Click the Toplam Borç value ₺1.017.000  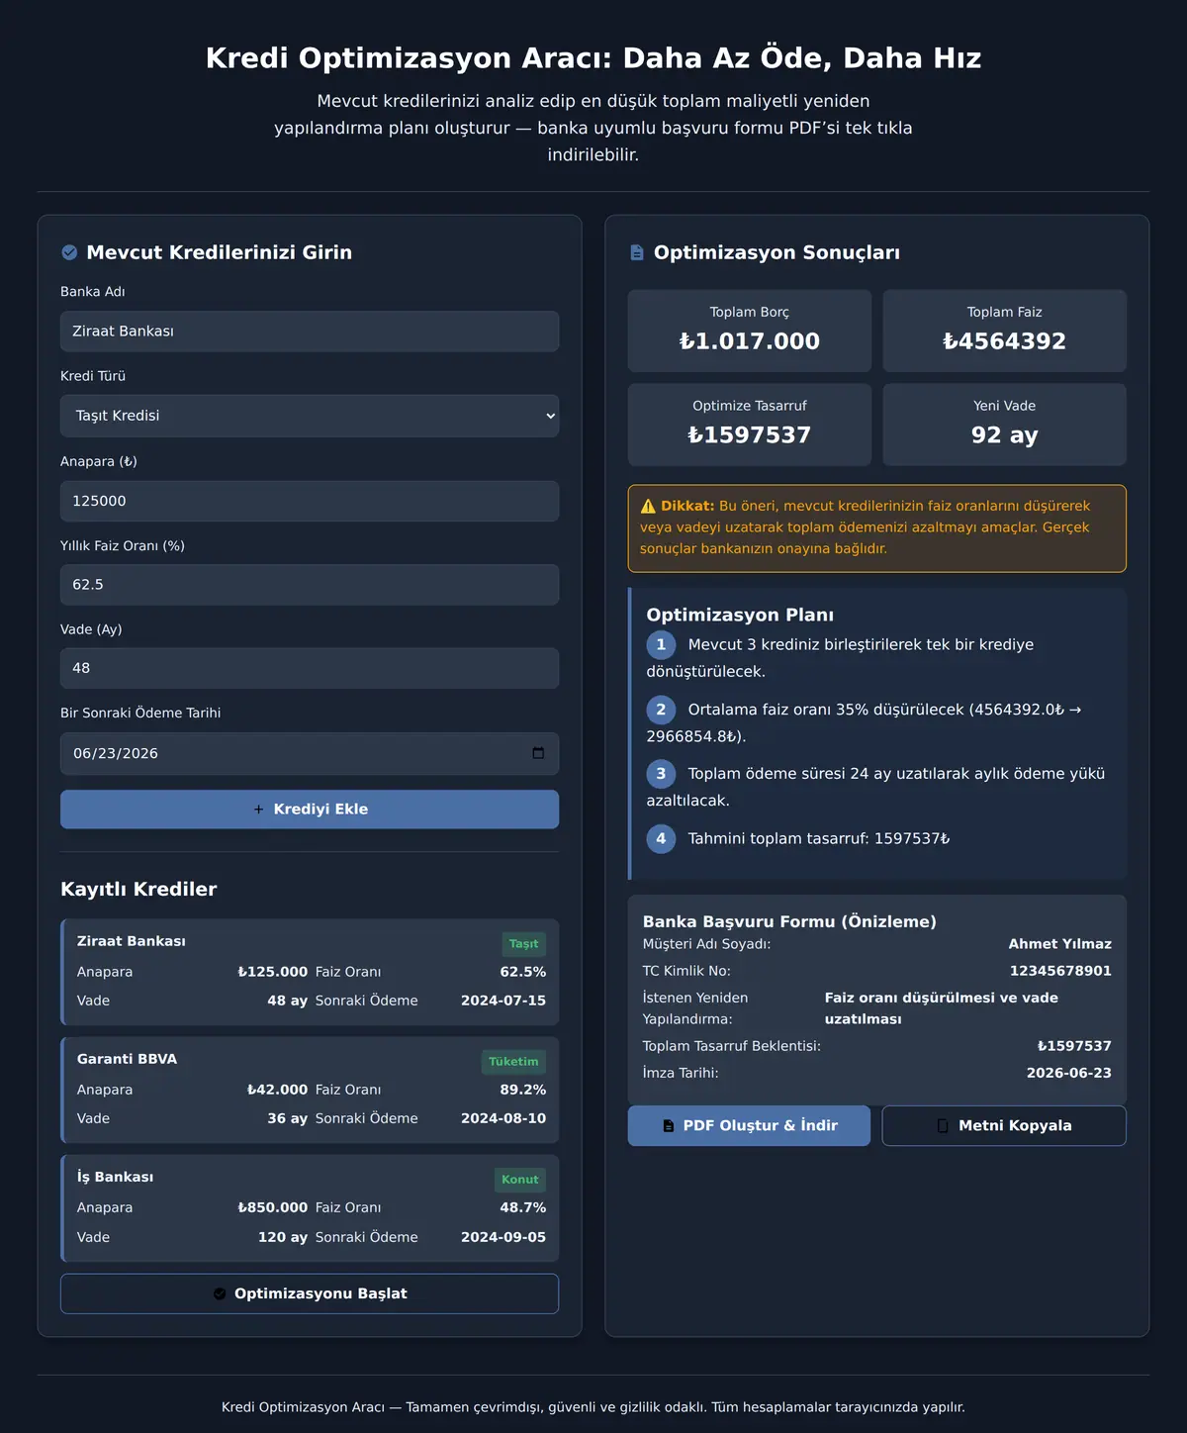(x=750, y=341)
